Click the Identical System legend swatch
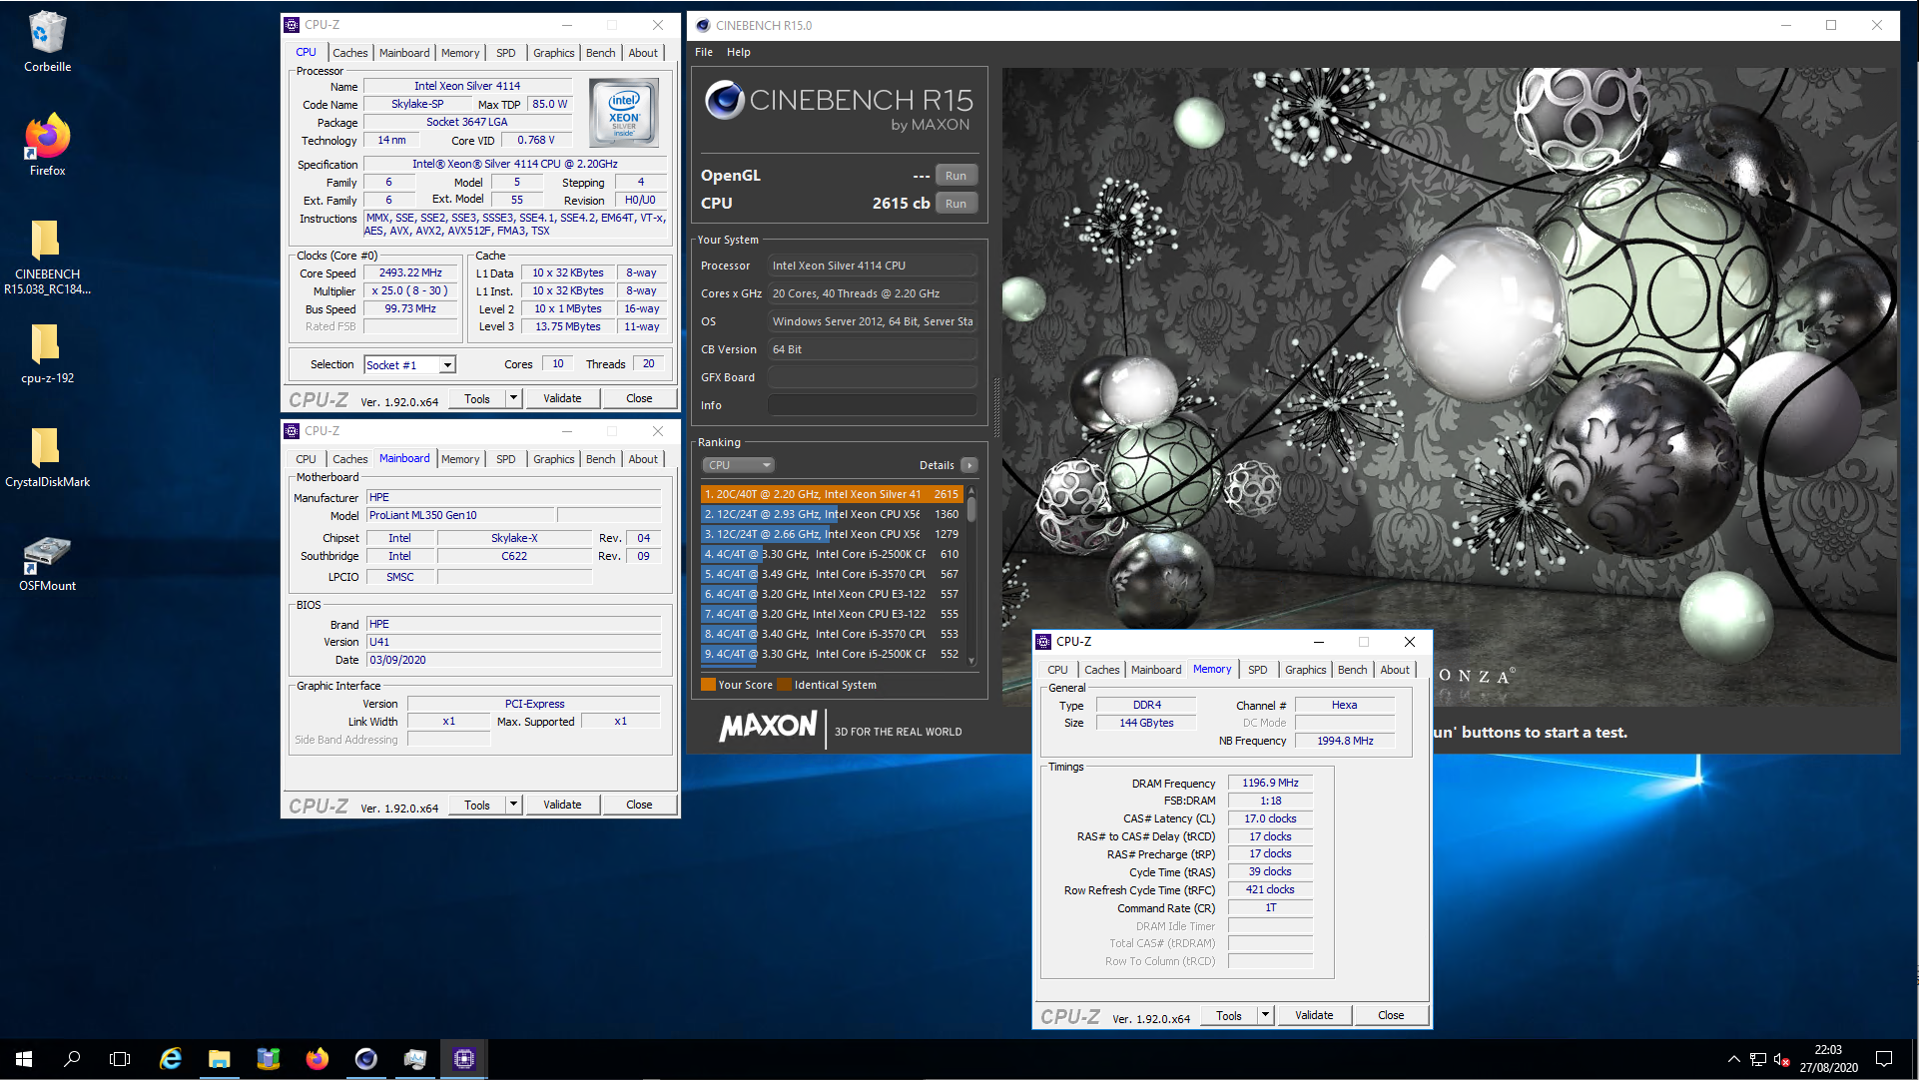This screenshot has width=1919, height=1080. (x=784, y=685)
